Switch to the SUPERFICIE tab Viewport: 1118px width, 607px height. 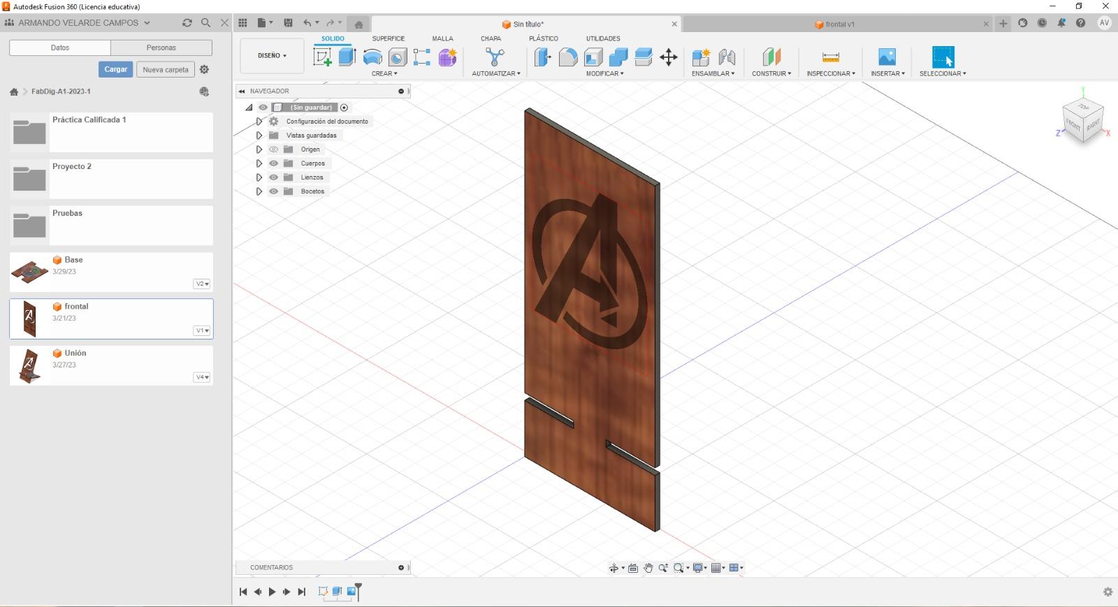[x=388, y=38]
